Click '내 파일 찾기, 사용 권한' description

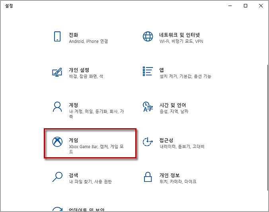pos(90,181)
